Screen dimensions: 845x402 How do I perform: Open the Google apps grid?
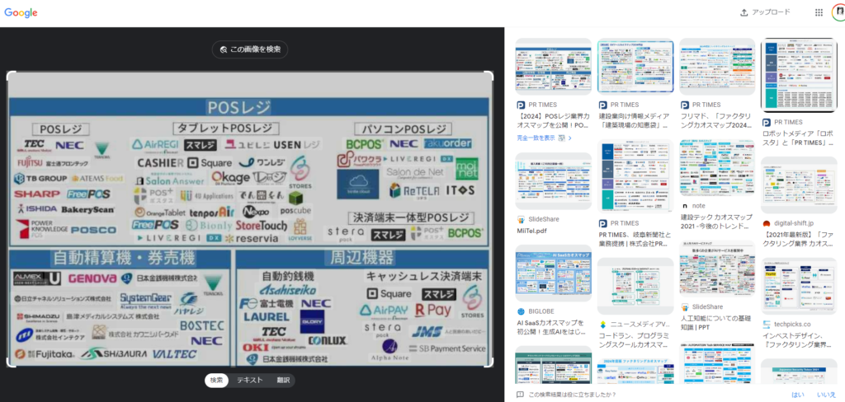point(819,12)
